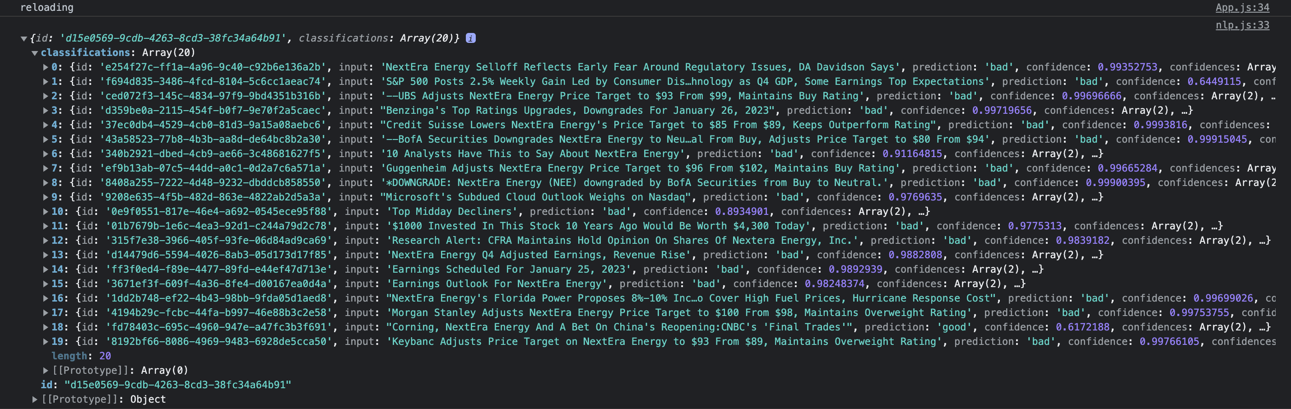Expand classification entry 4 arrow

click(46, 125)
